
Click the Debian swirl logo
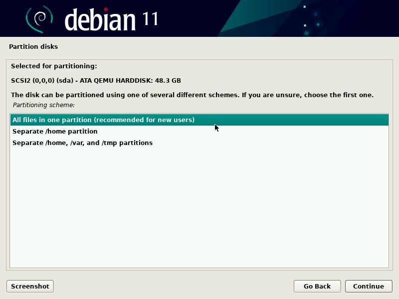(x=38, y=18)
